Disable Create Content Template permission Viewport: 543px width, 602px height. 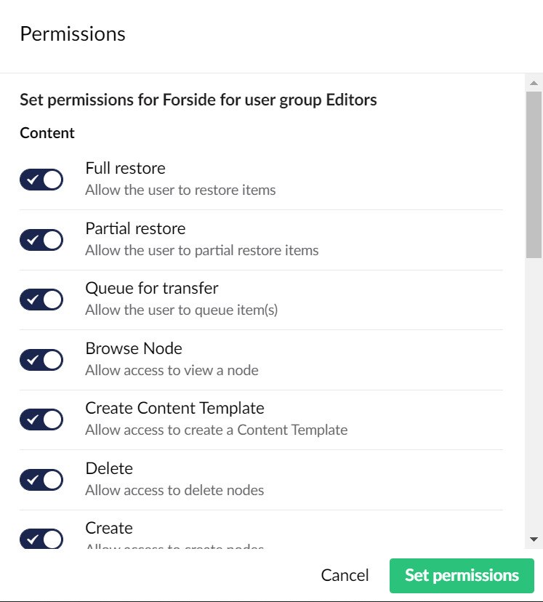pyautogui.click(x=41, y=419)
